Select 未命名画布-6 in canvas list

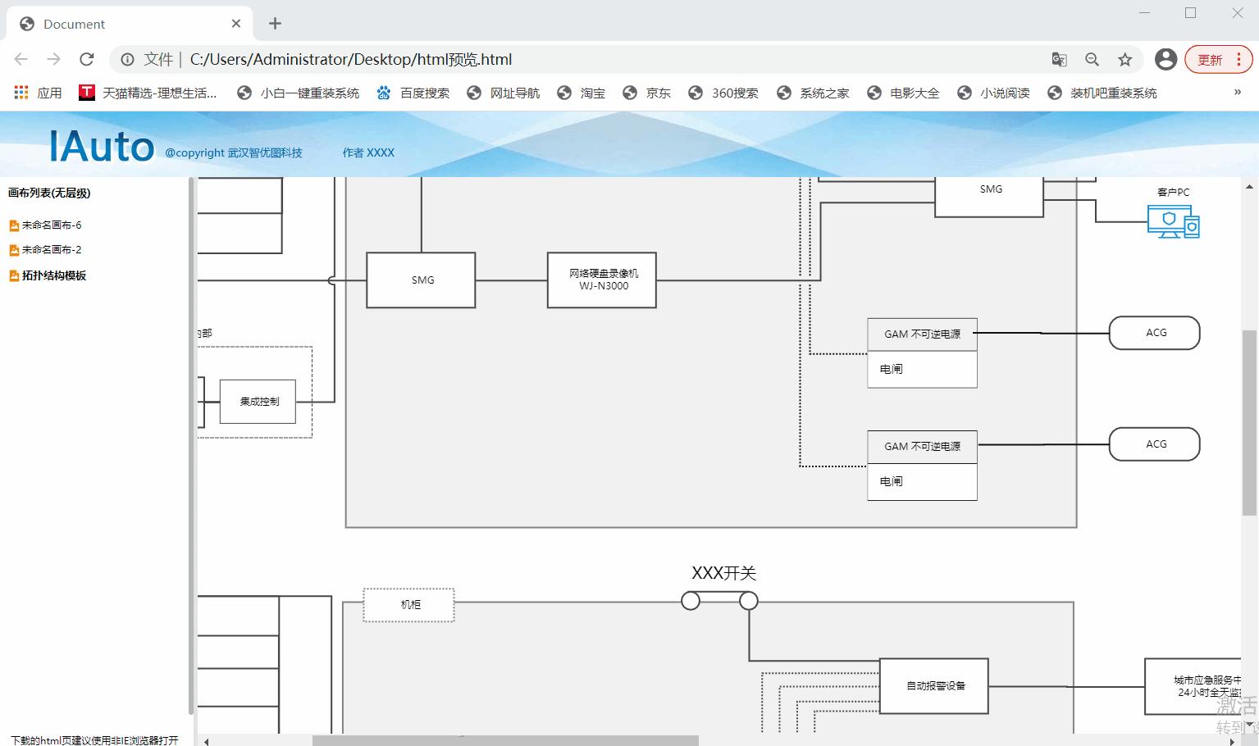coord(51,225)
